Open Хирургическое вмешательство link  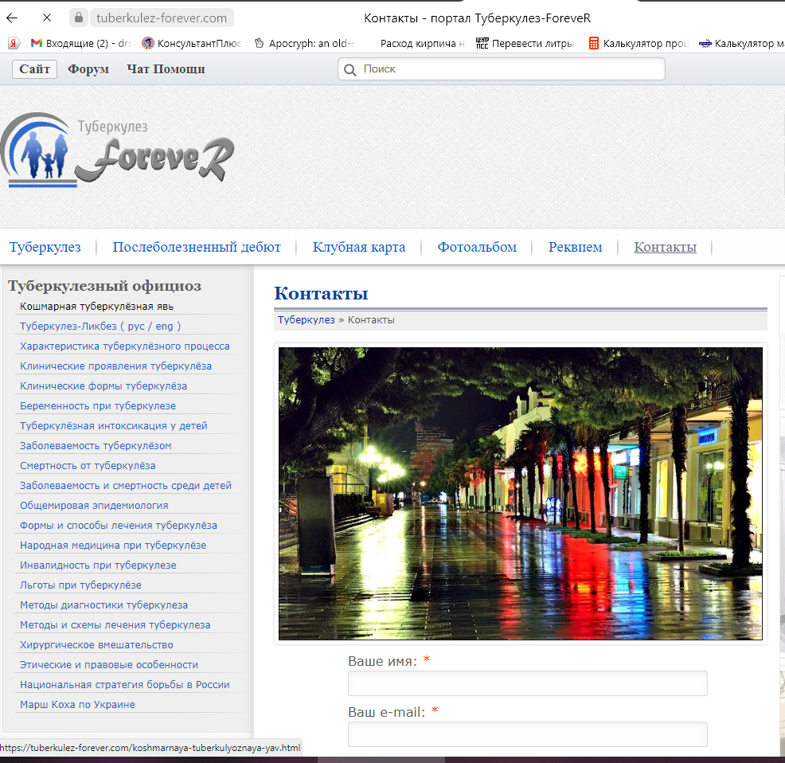point(96,645)
